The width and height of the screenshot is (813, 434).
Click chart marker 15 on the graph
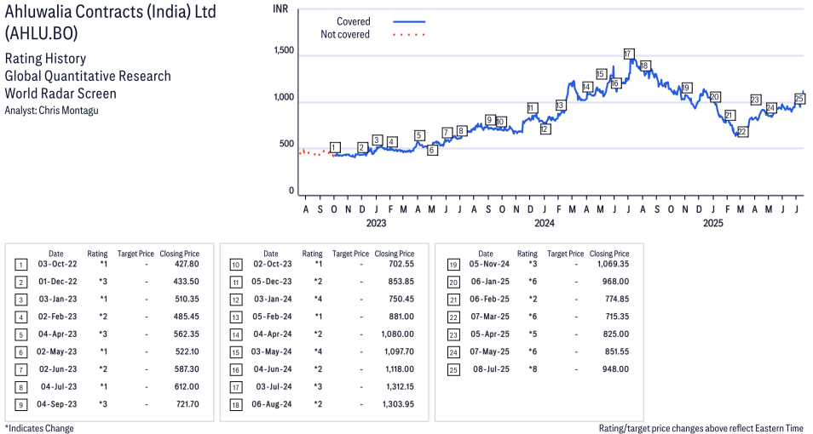(601, 74)
